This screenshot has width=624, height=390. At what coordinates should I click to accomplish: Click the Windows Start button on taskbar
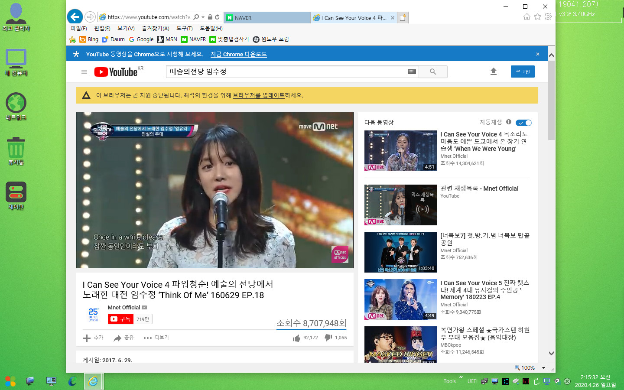point(10,381)
